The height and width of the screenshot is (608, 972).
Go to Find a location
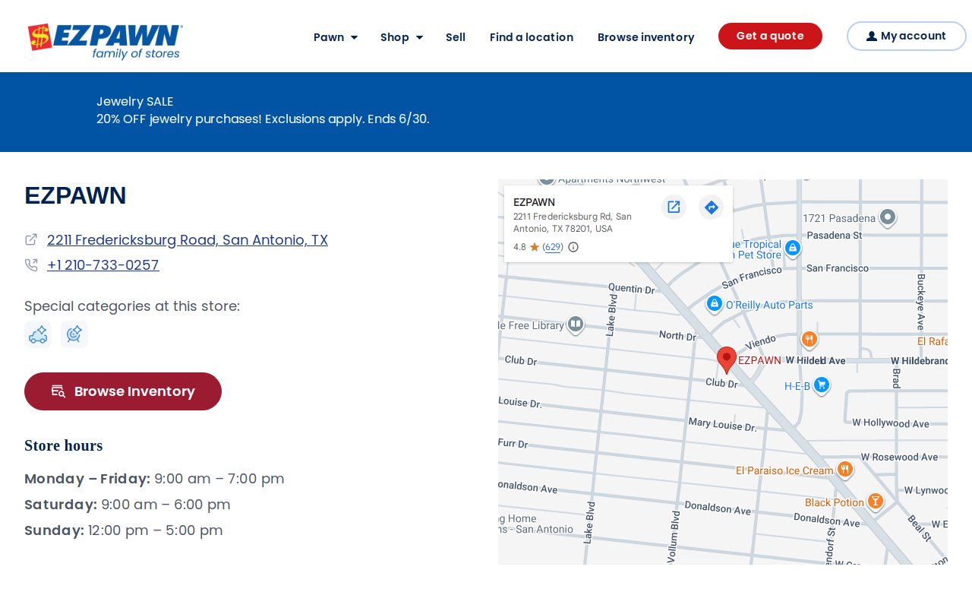point(532,36)
